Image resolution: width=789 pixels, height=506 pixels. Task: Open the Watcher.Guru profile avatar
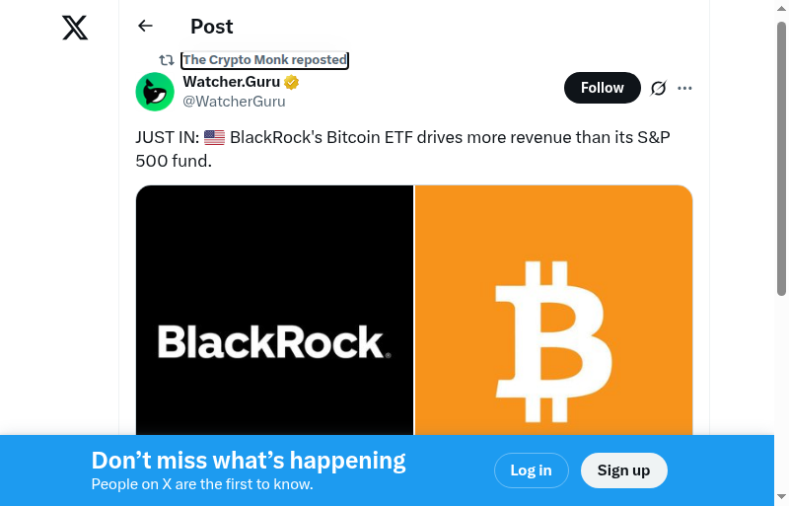pyautogui.click(x=155, y=92)
